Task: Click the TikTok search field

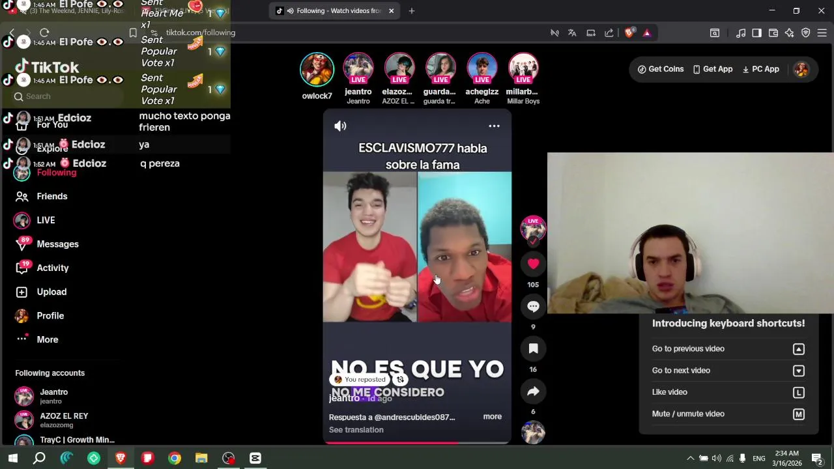Action: pos(68,96)
